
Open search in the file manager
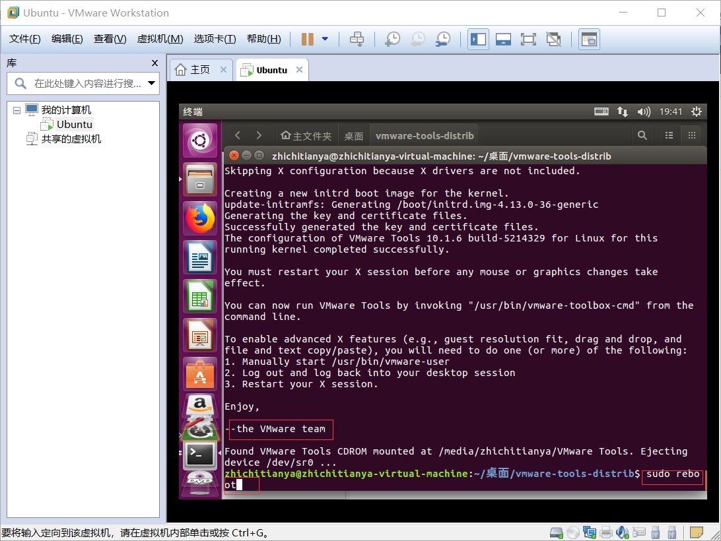[642, 135]
